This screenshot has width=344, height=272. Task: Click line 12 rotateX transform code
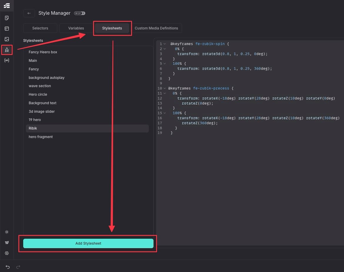[x=256, y=98]
